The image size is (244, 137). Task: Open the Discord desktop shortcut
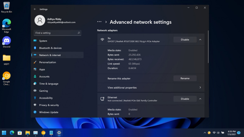click(x=6, y=42)
